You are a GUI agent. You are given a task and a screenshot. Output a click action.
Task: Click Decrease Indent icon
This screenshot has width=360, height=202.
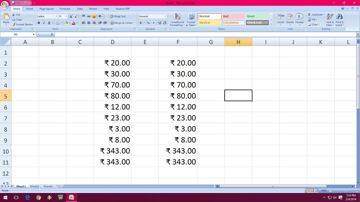pyautogui.click(x=100, y=23)
